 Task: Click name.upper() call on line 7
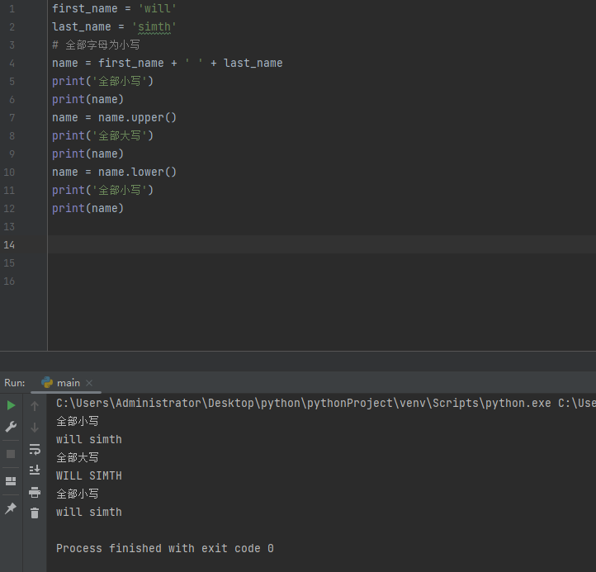pos(137,117)
